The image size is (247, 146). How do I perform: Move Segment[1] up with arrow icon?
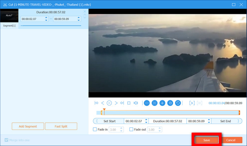click(x=85, y=15)
